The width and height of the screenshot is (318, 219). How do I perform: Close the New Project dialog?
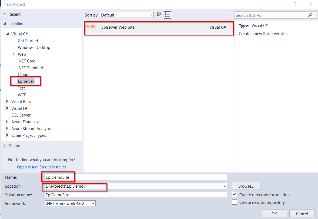[x=310, y=4]
